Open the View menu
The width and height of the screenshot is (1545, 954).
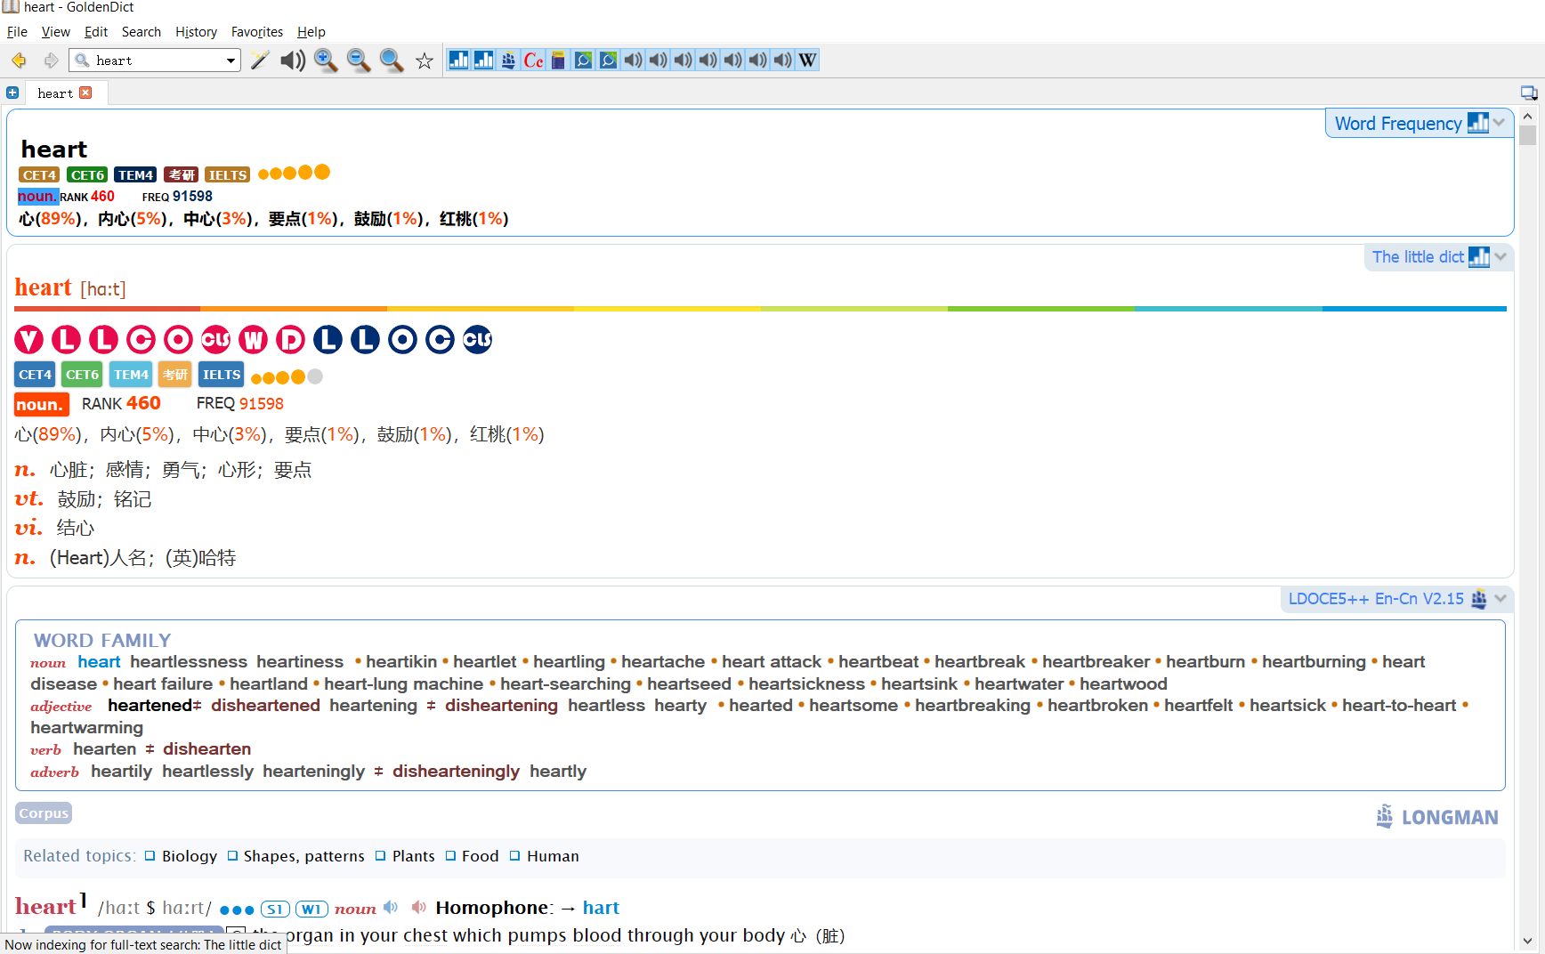tap(56, 32)
